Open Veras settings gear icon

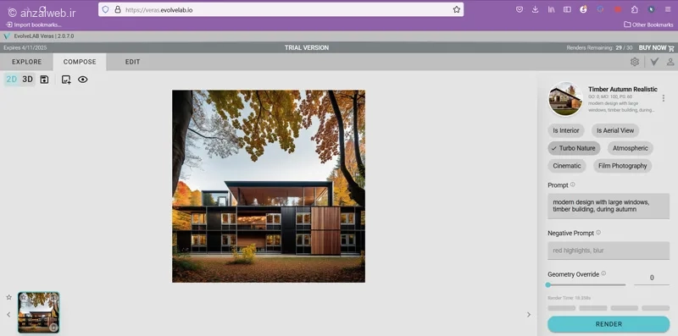point(634,62)
